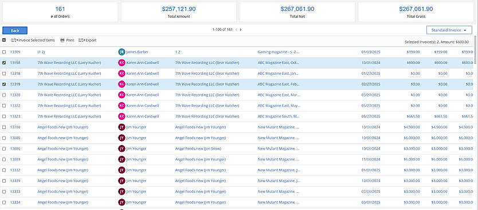Check the box for order 13322
The image size is (478, 210).
4,106
